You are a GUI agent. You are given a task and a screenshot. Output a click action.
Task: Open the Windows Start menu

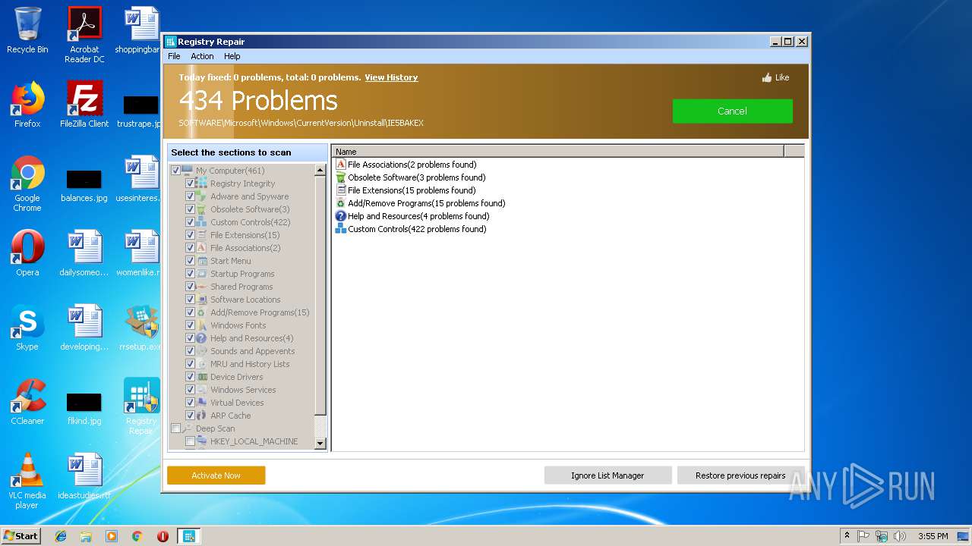(x=21, y=536)
